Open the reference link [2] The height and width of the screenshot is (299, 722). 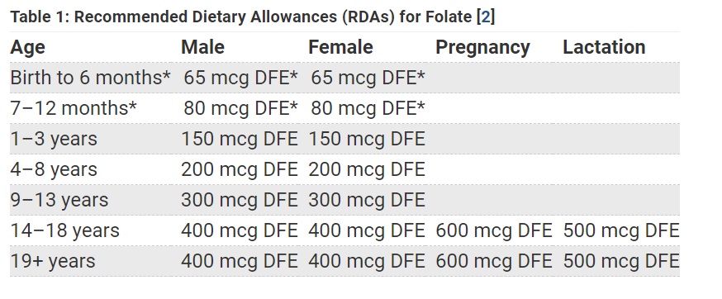coord(485,17)
